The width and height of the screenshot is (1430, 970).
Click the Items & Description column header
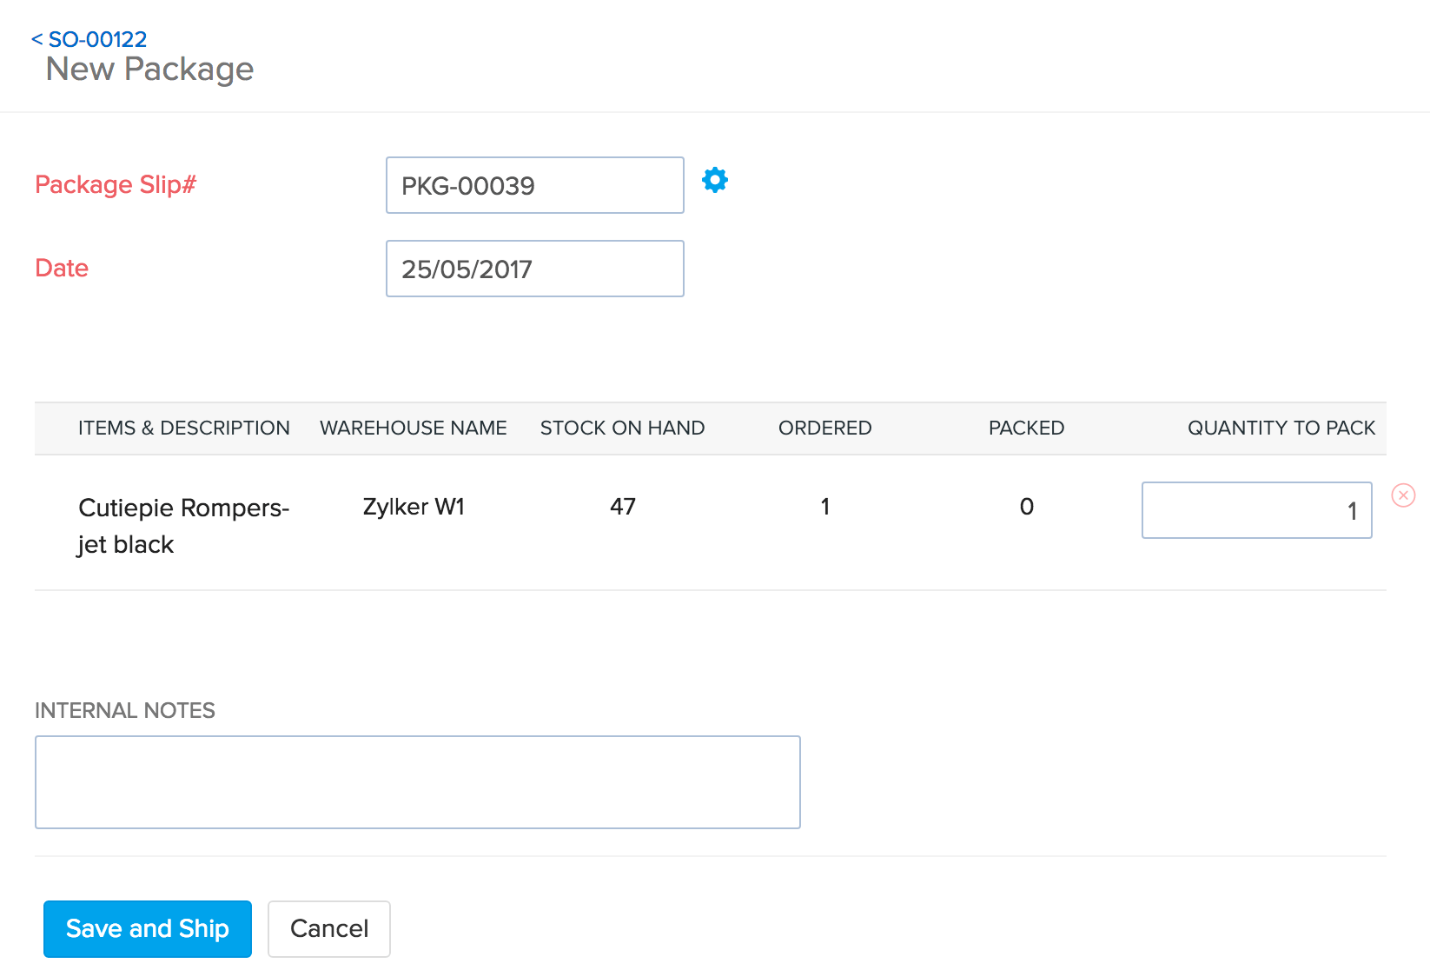[x=183, y=428]
